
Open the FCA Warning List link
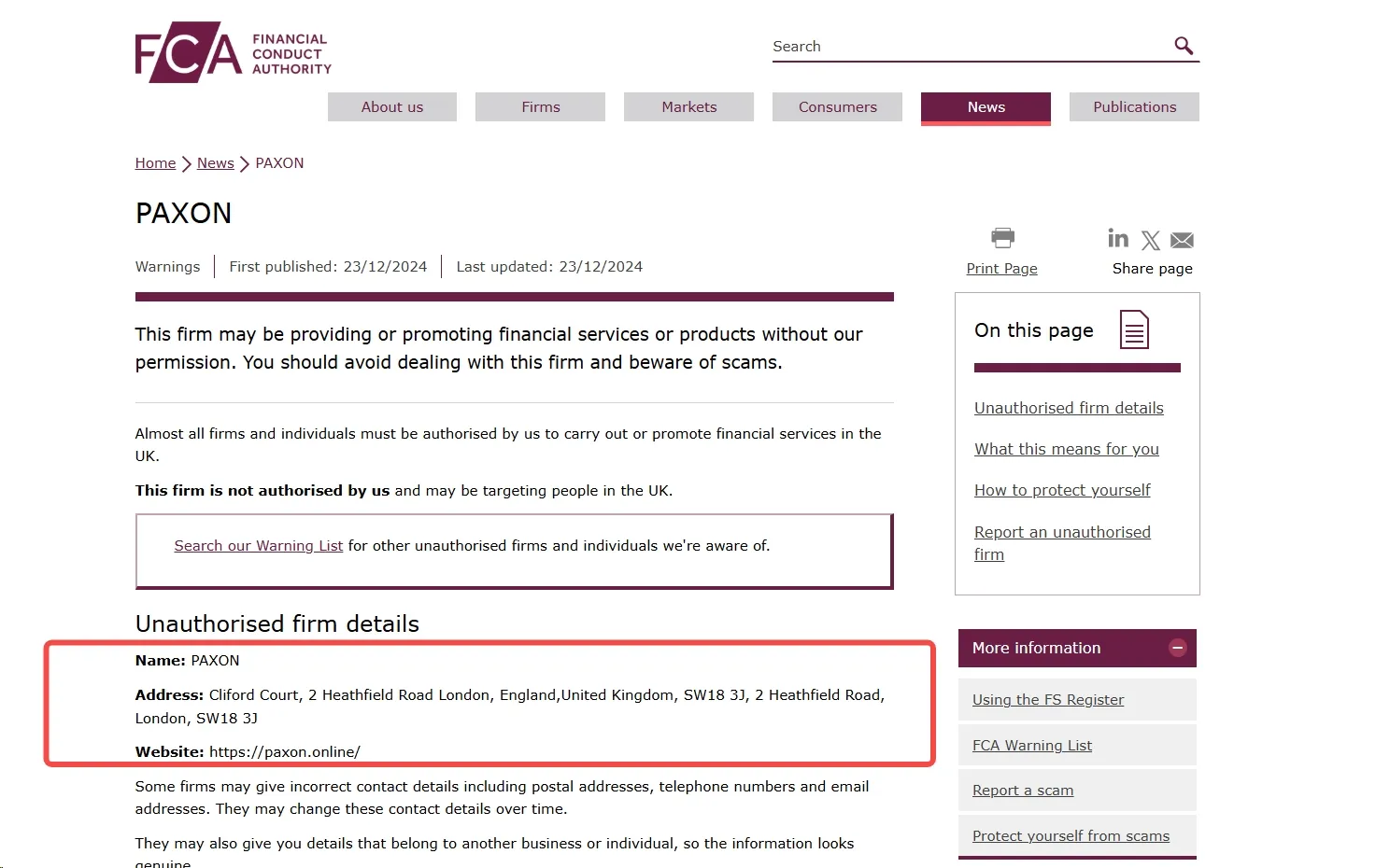pos(1032,746)
